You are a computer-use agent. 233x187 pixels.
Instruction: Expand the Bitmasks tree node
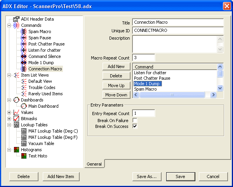click(9, 119)
